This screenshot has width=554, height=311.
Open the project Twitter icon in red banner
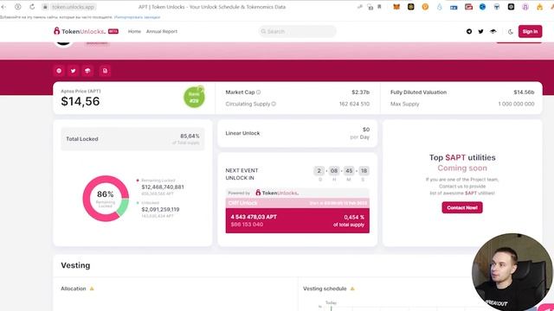click(x=73, y=71)
